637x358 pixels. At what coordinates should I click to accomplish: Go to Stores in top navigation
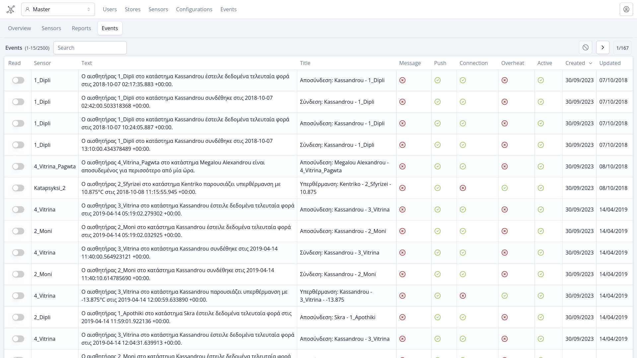[132, 9]
